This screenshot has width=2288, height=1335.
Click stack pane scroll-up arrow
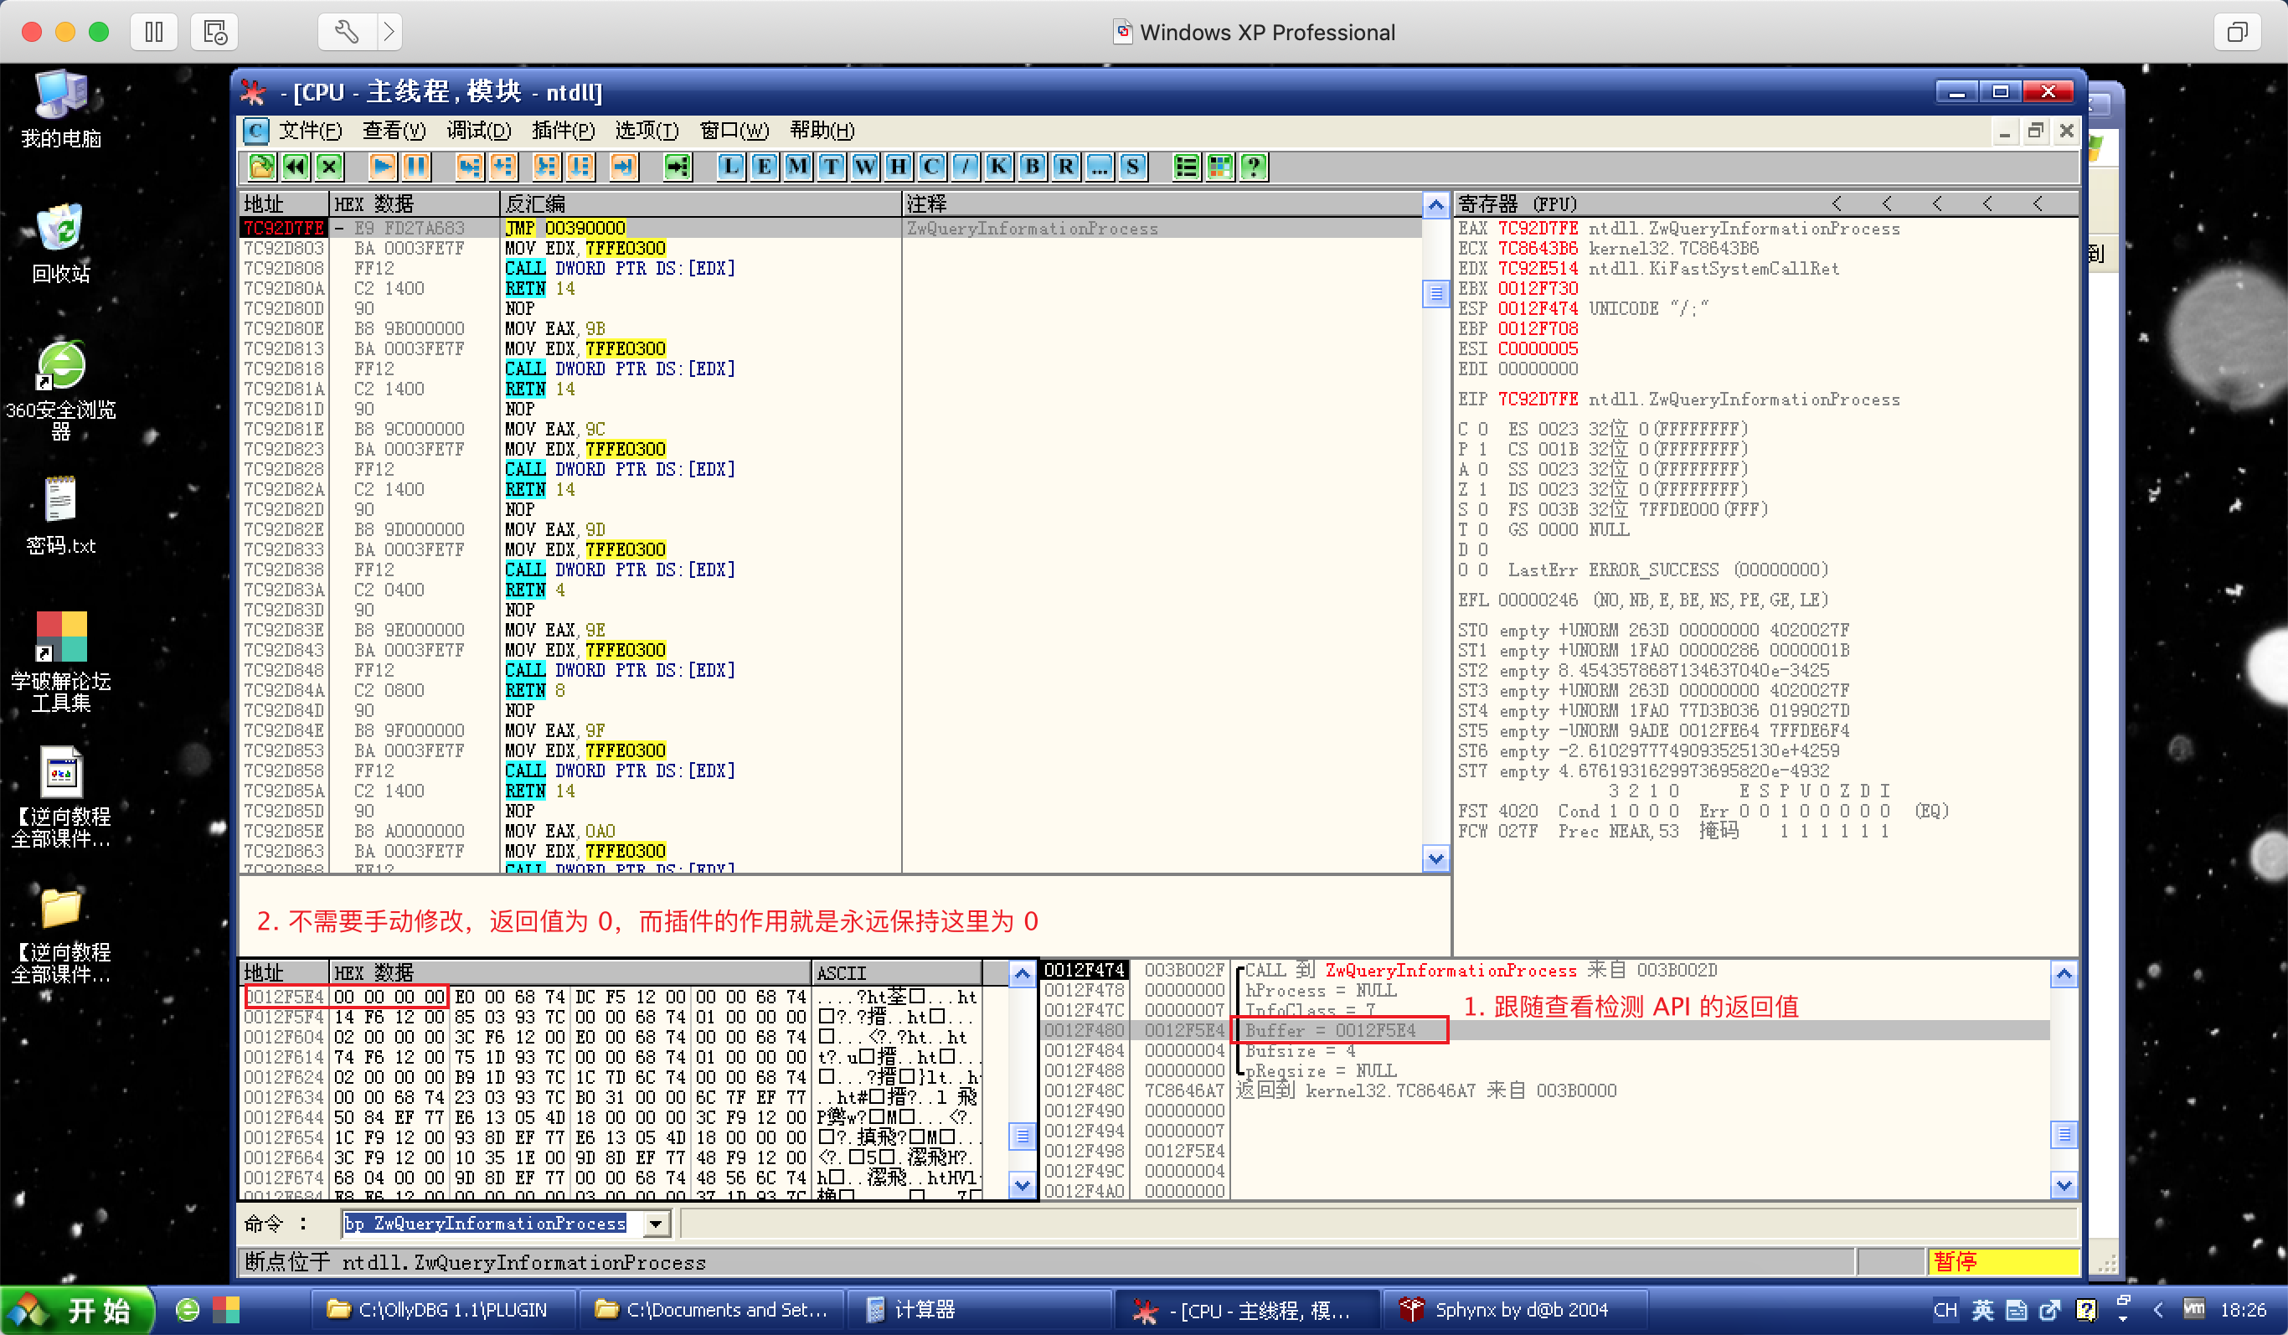coord(2063,975)
